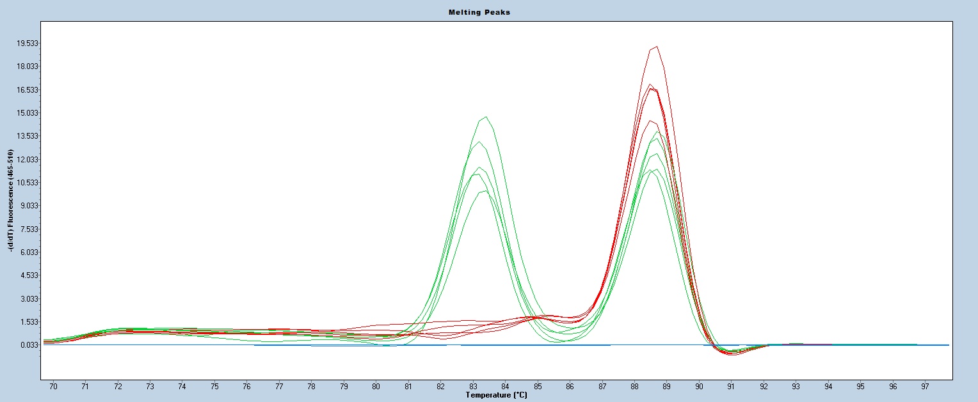Click the 4.533 tick label on y-axis
978x402 pixels.
(28, 275)
